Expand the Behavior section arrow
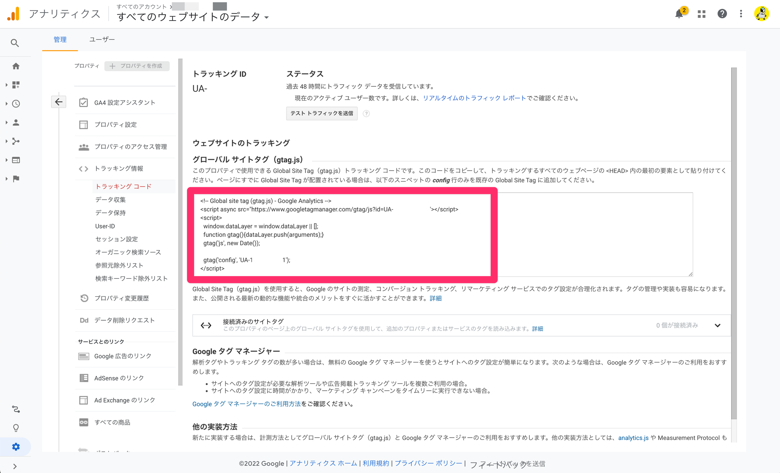The width and height of the screenshot is (780, 473). [6, 160]
